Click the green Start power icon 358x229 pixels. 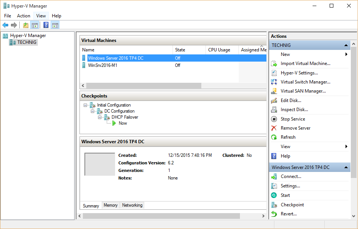coord(274,195)
